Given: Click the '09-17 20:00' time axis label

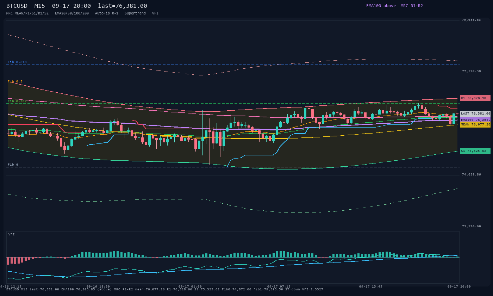Looking at the screenshot, I should click(459, 286).
